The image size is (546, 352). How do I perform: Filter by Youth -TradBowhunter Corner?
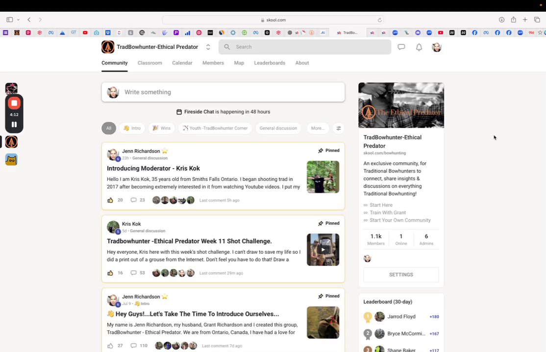[x=215, y=128]
